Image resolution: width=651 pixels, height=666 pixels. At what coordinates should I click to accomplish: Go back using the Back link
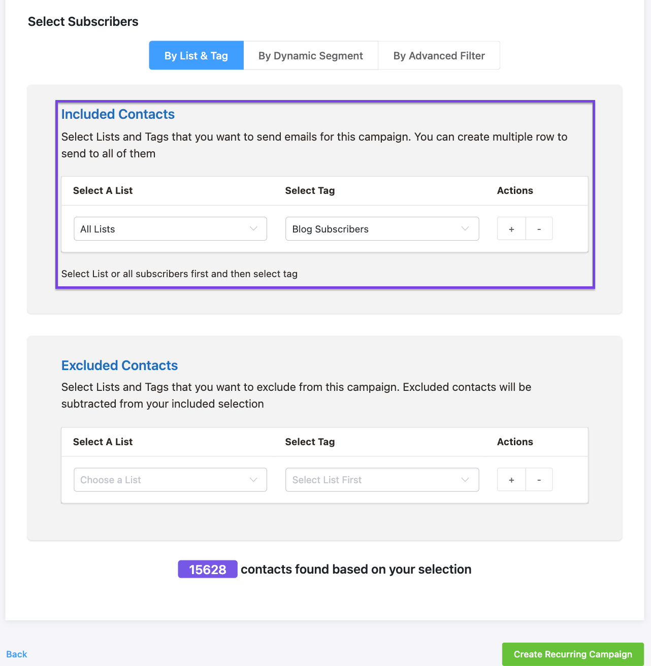pos(17,654)
